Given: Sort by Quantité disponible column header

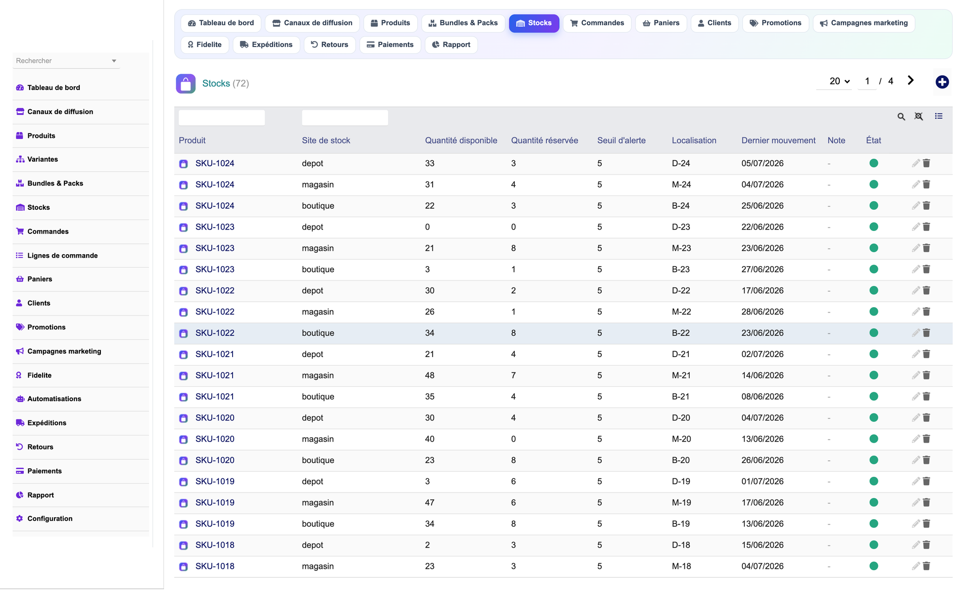Looking at the screenshot, I should (x=461, y=140).
